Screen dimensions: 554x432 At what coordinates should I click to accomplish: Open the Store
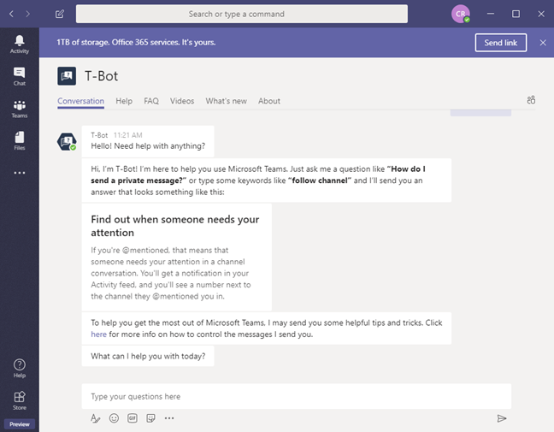tap(20, 400)
